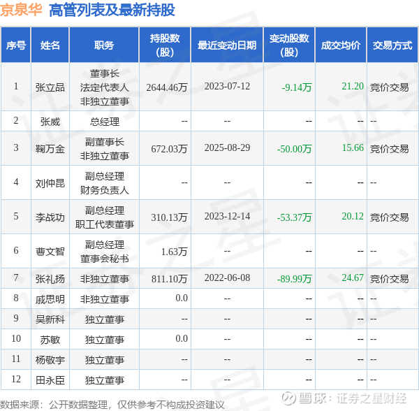This screenshot has width=419, height=411.
Task: Select the name 鞠万金
Action: pyautogui.click(x=50, y=149)
